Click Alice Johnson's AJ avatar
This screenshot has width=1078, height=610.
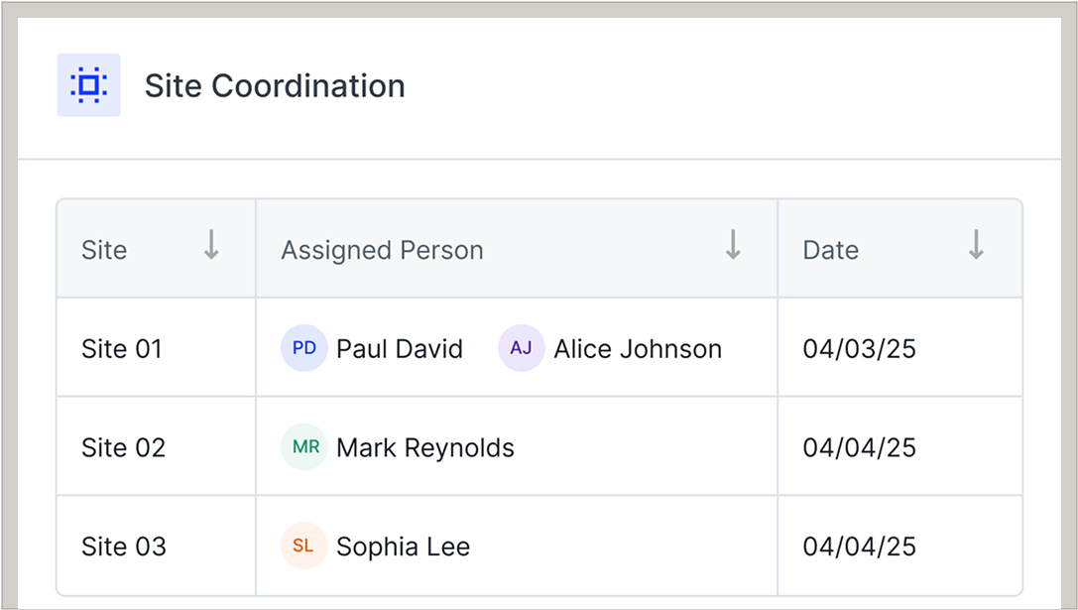click(521, 348)
